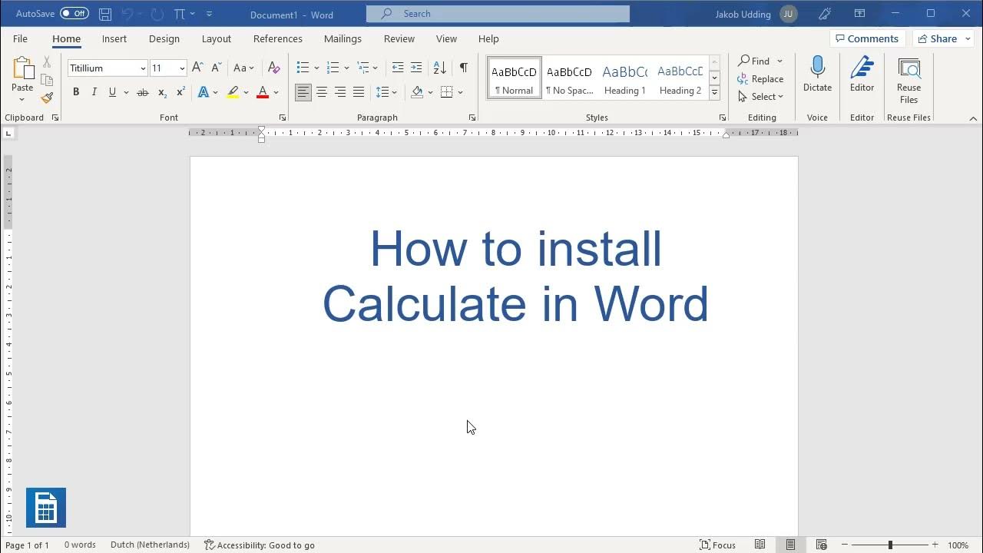Decrease paragraph indent
The height and width of the screenshot is (553, 983).
(x=397, y=68)
